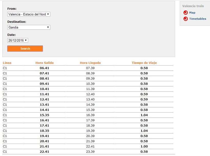The width and height of the screenshot is (210, 156).
Task: Click the 23.39 arrival time
Action: pos(90,152)
